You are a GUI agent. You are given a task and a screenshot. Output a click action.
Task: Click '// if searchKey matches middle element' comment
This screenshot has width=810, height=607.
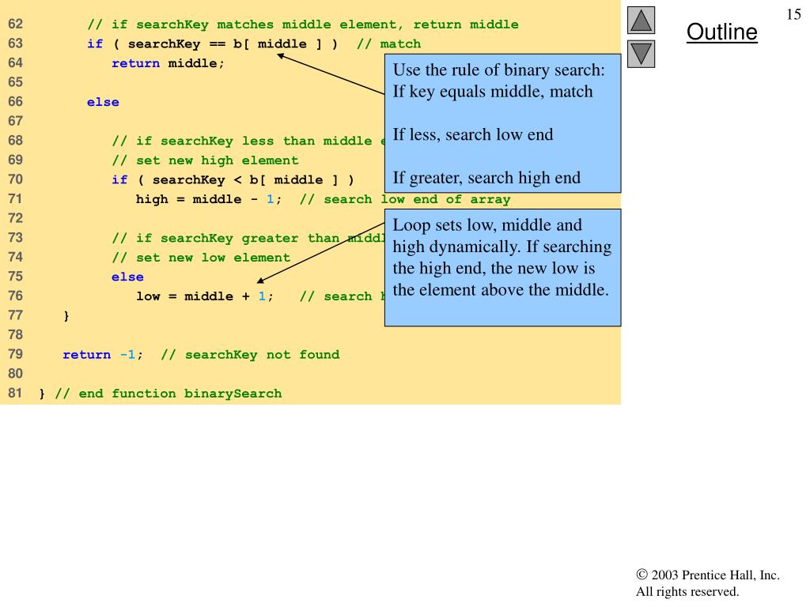[x=245, y=25]
